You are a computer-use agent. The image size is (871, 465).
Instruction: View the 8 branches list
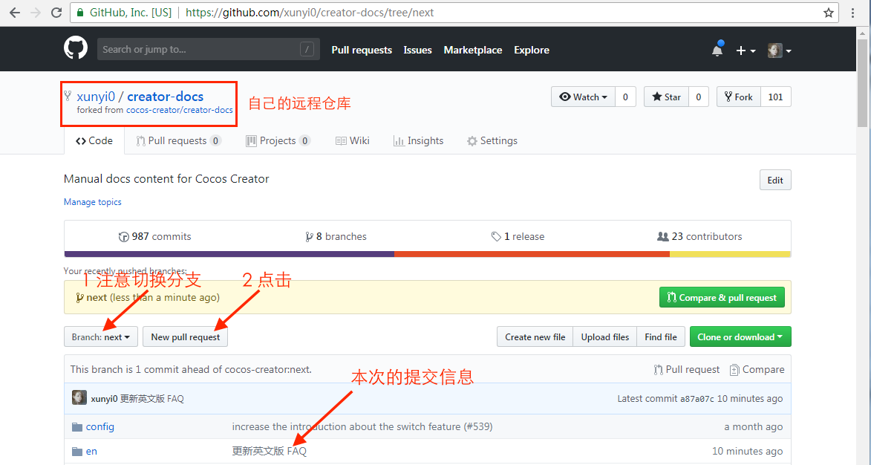click(336, 237)
